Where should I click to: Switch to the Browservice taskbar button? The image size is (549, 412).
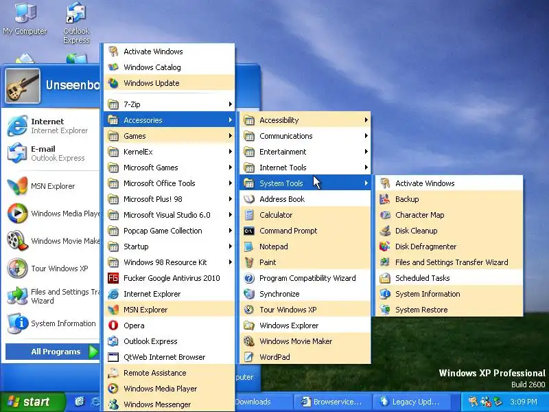point(332,402)
